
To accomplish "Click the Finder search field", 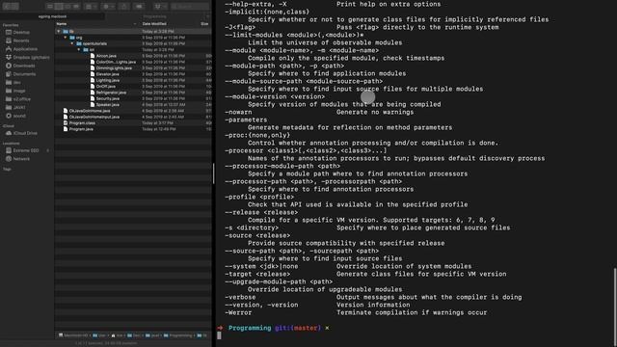I will (x=190, y=7).
